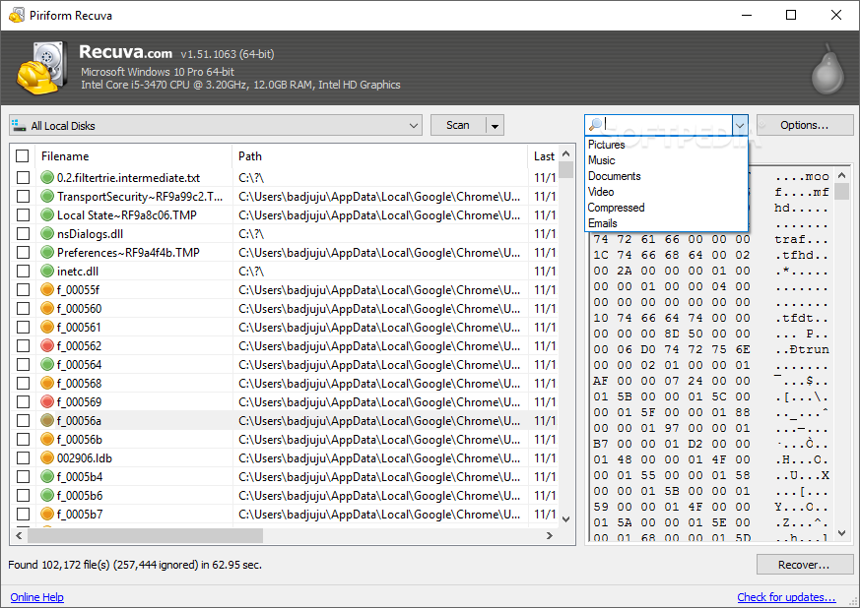Click the magnifier icon in the filter box

point(595,125)
